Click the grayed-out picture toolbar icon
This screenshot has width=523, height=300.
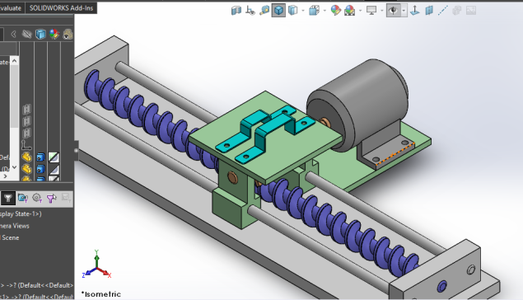pyautogui.click(x=470, y=11)
